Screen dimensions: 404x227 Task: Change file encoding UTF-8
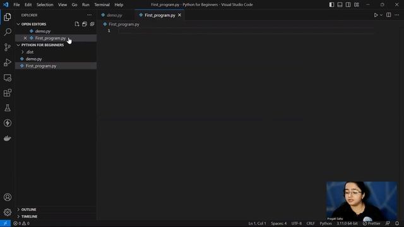297,223
